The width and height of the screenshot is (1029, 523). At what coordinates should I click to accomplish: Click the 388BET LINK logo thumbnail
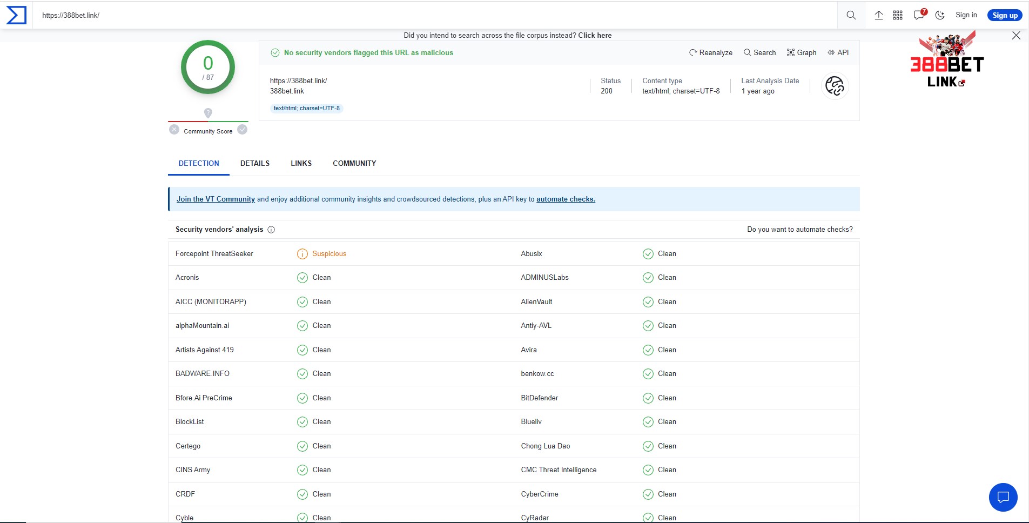coord(947,59)
